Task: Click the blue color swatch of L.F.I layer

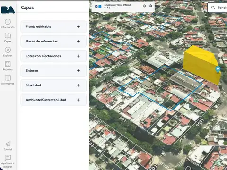Action: pyautogui.click(x=100, y=6)
